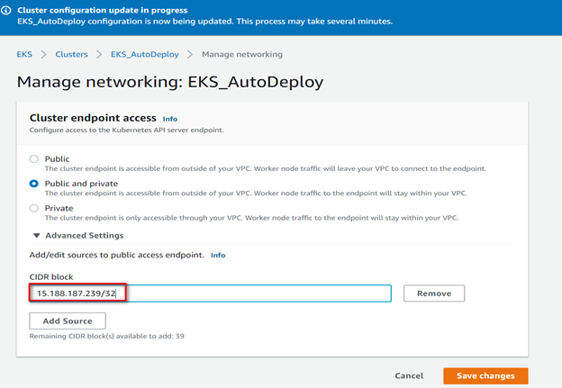Viewport: 562px width, 388px height.
Task: Click the breadcrumb chevron after Clusters
Action: (99, 55)
